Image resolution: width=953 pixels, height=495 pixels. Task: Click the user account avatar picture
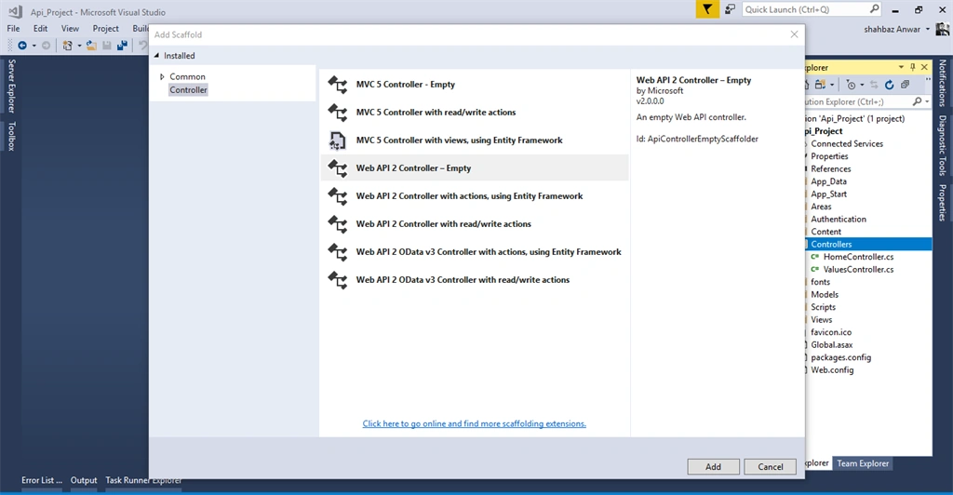tap(943, 29)
